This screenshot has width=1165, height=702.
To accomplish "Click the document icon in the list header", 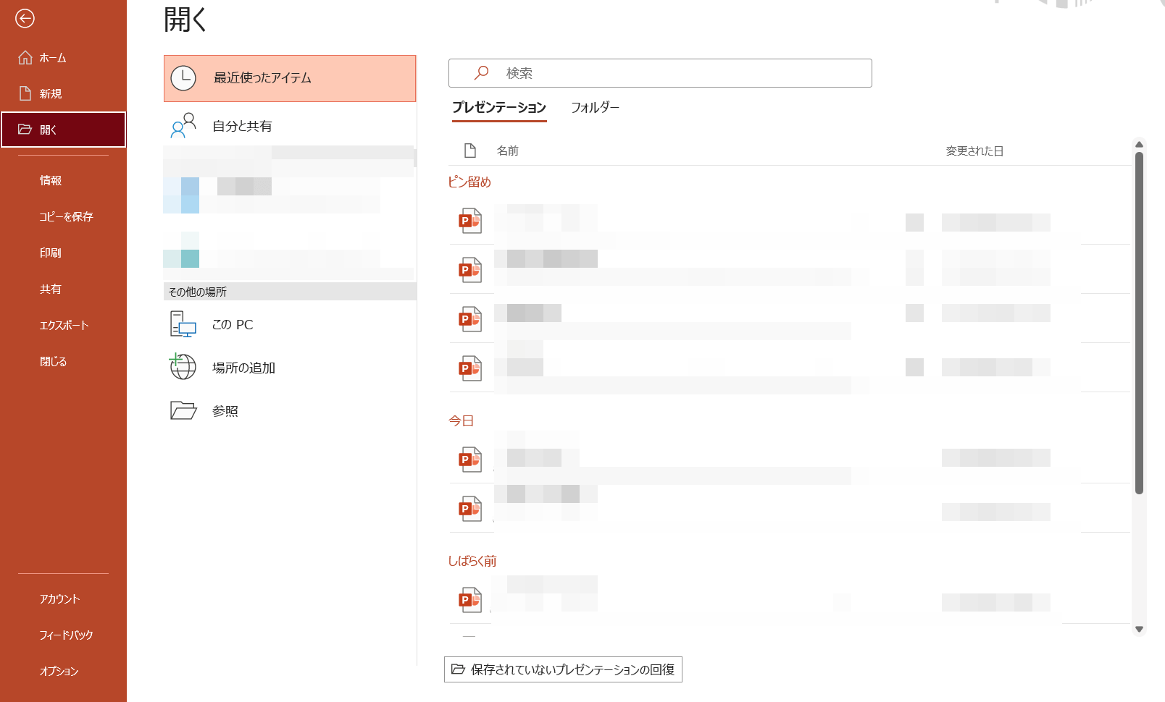I will 470,151.
